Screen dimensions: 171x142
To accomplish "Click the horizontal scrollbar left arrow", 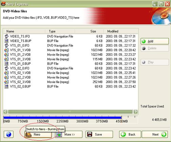I will [5, 111].
